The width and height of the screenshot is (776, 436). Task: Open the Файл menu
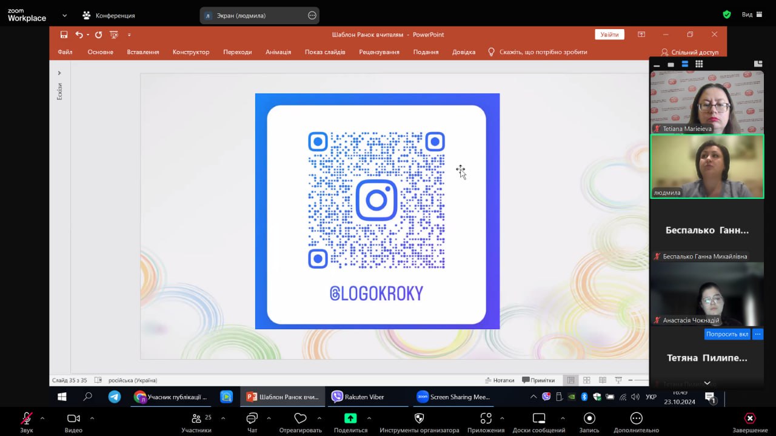pos(65,52)
